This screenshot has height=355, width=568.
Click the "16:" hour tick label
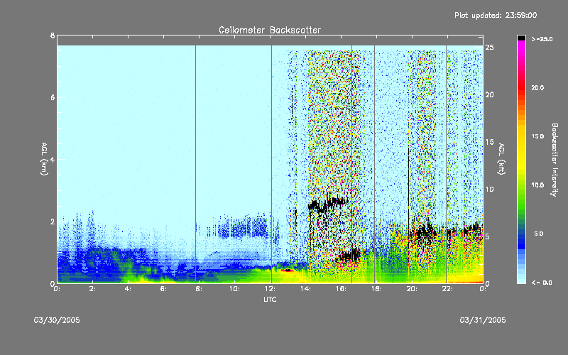coord(341,289)
